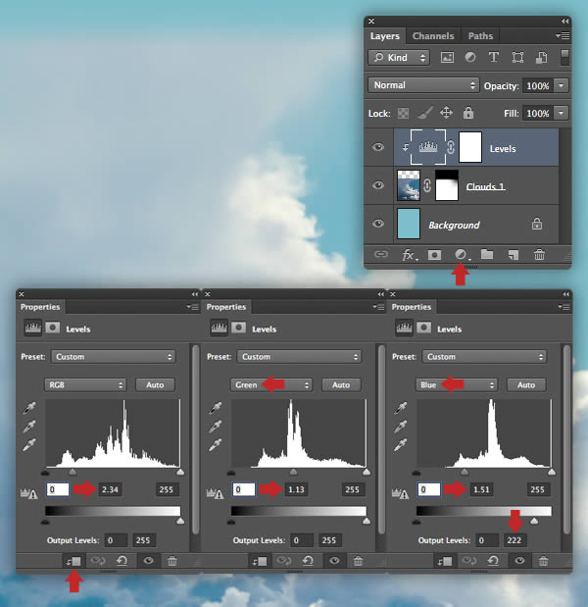Image resolution: width=588 pixels, height=607 pixels.
Task: Switch to the Paths tab
Action: tap(480, 36)
